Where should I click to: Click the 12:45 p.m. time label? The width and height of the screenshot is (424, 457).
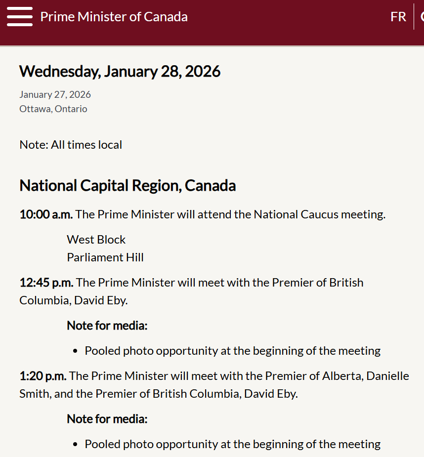pyautogui.click(x=46, y=283)
